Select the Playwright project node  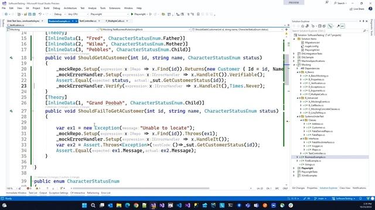(307, 168)
